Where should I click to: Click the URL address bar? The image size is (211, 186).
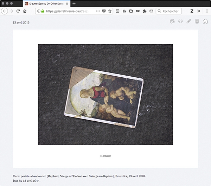tap(67, 11)
